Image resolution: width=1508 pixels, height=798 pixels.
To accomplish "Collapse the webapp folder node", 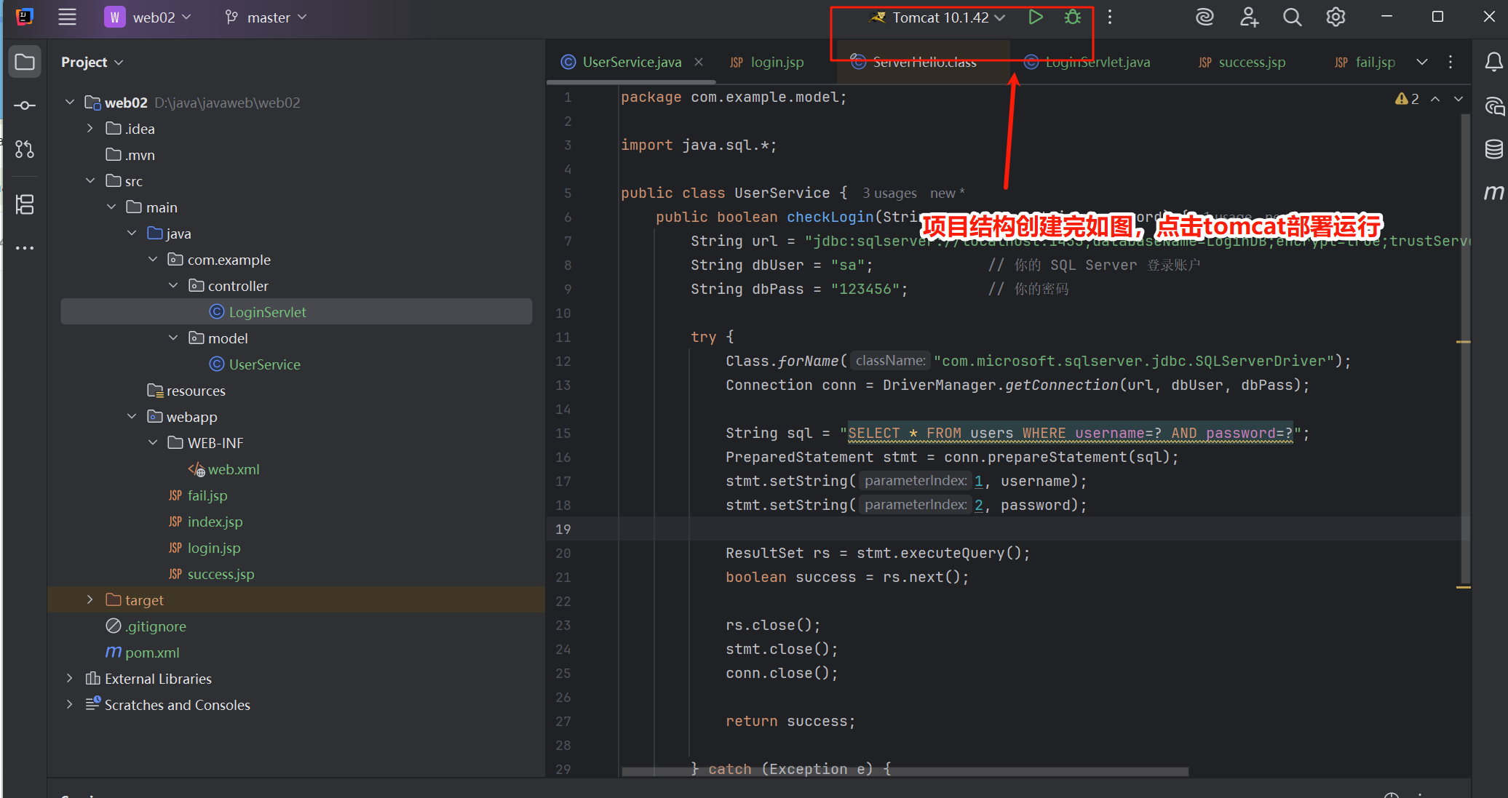I will click(x=132, y=416).
